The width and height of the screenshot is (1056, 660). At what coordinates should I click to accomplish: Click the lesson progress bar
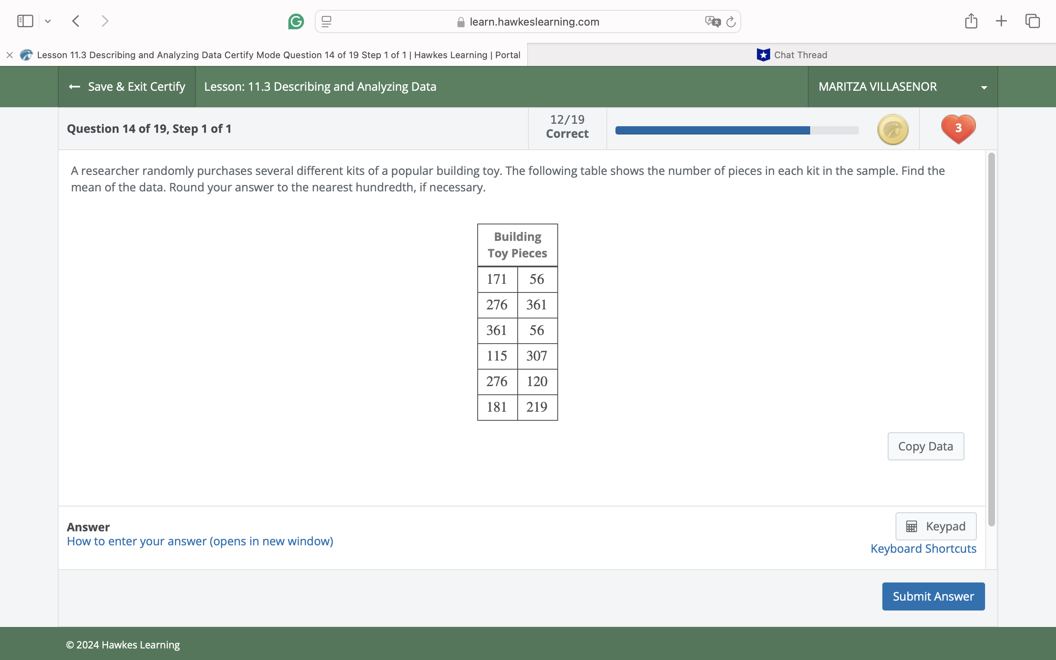736,130
